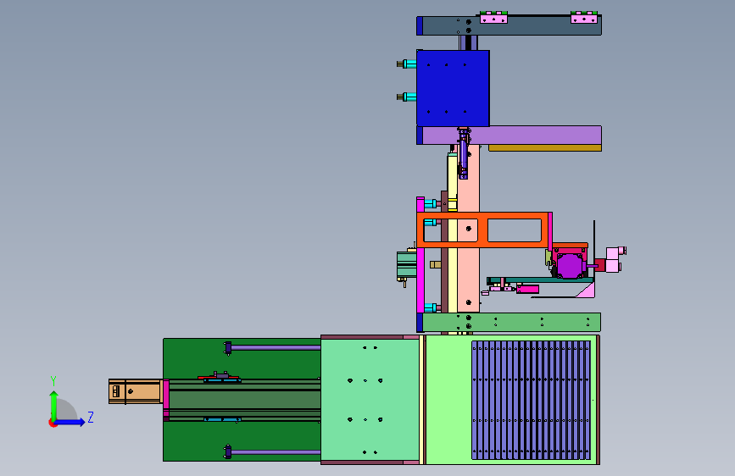Image resolution: width=735 pixels, height=476 pixels.
Task: Select the tan motor at far left
Action: 136,391
